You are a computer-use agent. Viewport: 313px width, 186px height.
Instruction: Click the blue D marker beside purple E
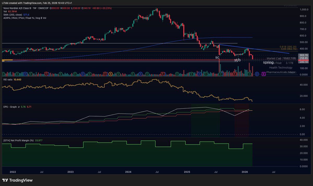point(257,74)
